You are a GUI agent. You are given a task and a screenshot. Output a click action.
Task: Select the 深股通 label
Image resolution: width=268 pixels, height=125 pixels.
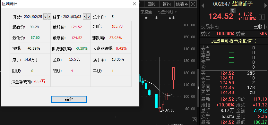point(146,12)
